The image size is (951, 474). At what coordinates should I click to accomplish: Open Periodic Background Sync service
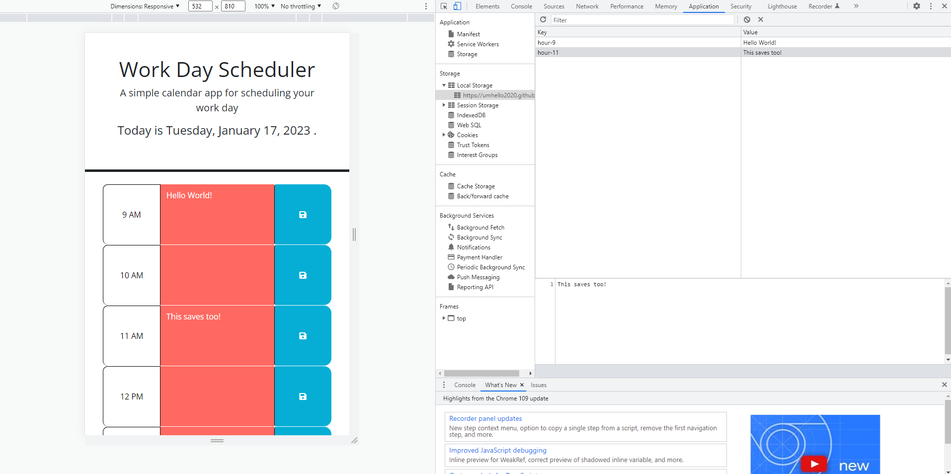click(490, 267)
